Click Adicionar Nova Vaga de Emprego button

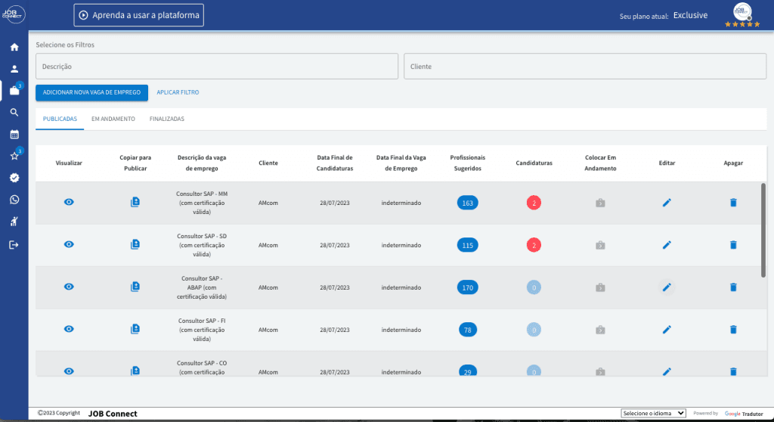click(91, 92)
